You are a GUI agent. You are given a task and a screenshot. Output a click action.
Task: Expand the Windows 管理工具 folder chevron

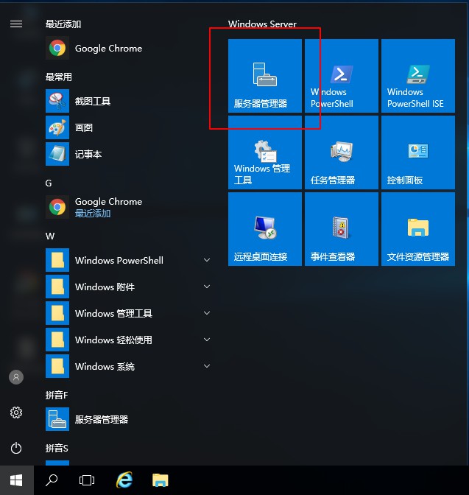pyautogui.click(x=207, y=313)
